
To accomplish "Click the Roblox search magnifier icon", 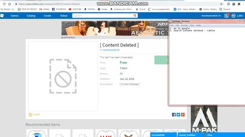I will [135, 16].
